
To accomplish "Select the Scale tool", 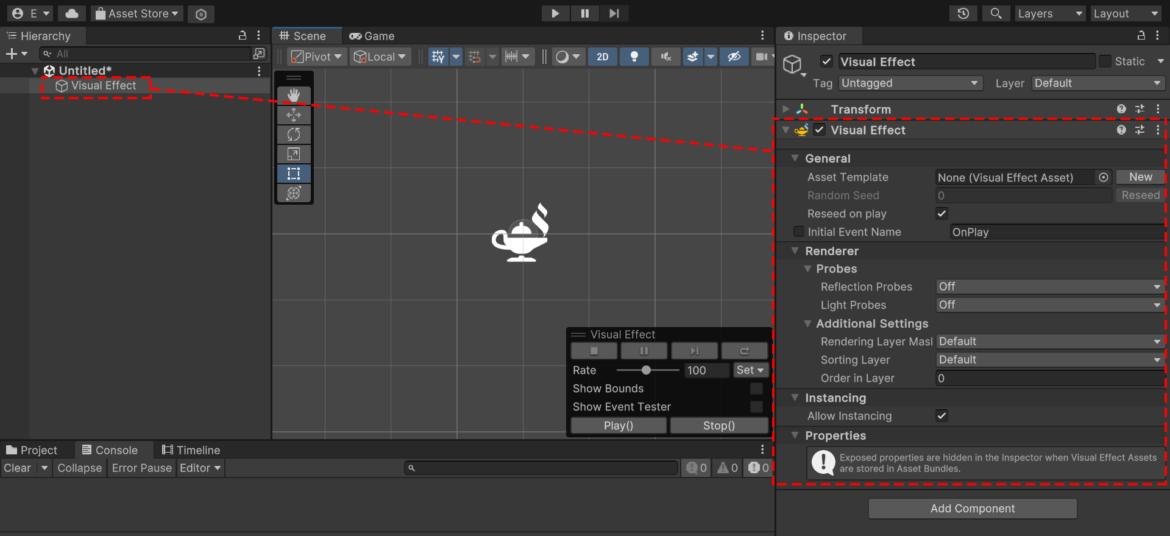I will 294,154.
